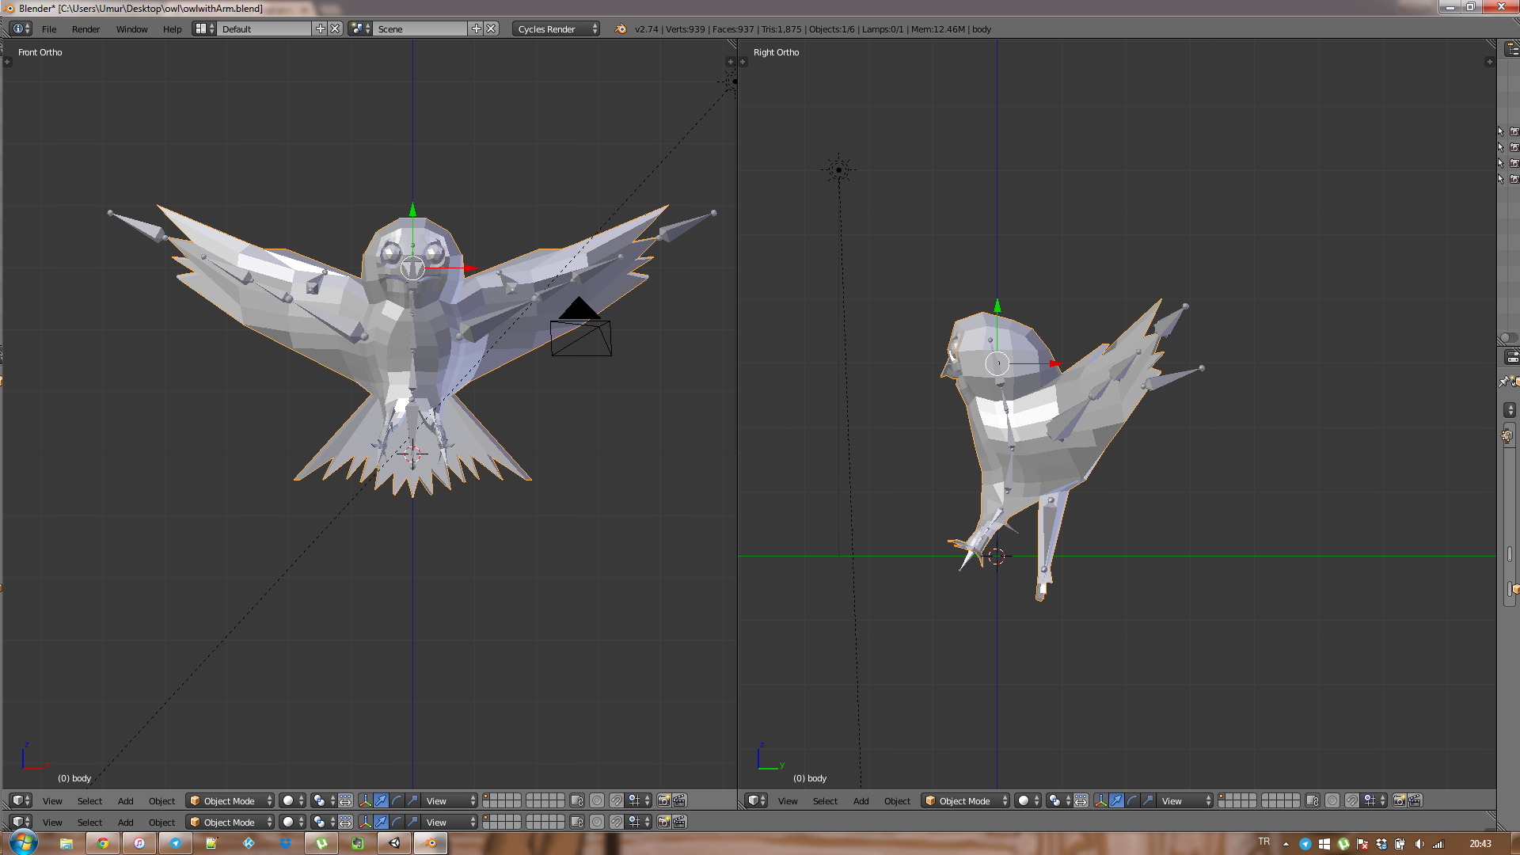Open the Help menu
The height and width of the screenshot is (855, 1520).
[172, 29]
